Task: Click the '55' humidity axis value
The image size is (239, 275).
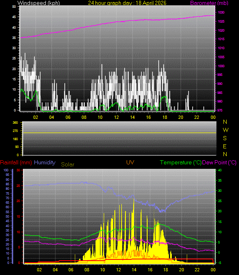Action: (7, 212)
